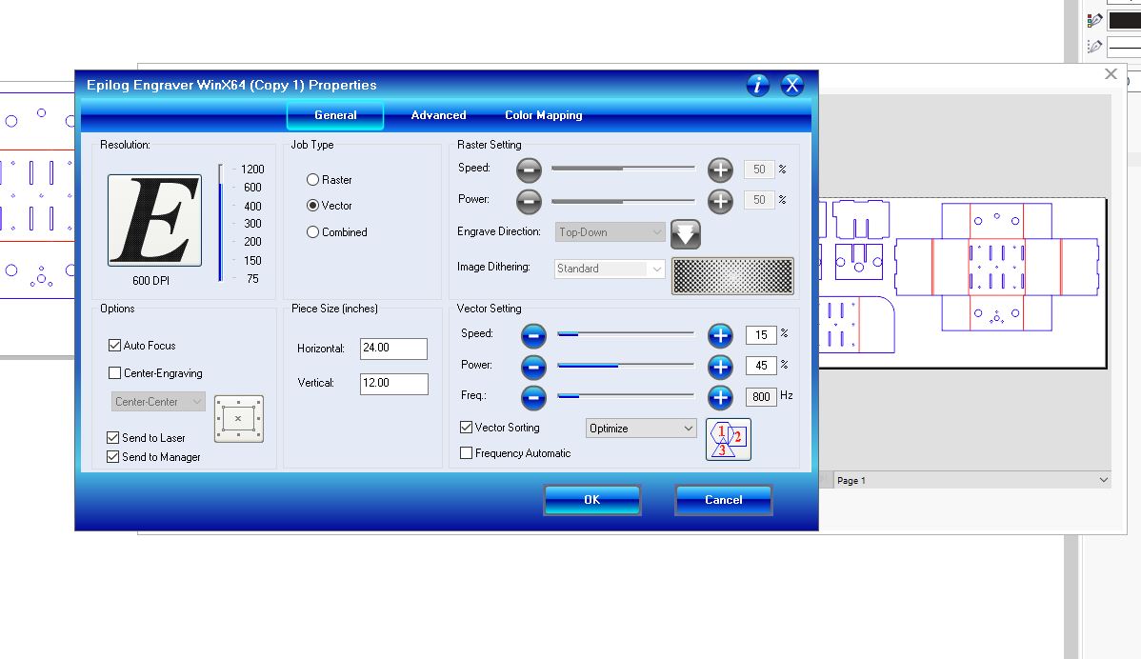Decrease vector frequency with minus button
The height and width of the screenshot is (659, 1141).
pyautogui.click(x=533, y=397)
